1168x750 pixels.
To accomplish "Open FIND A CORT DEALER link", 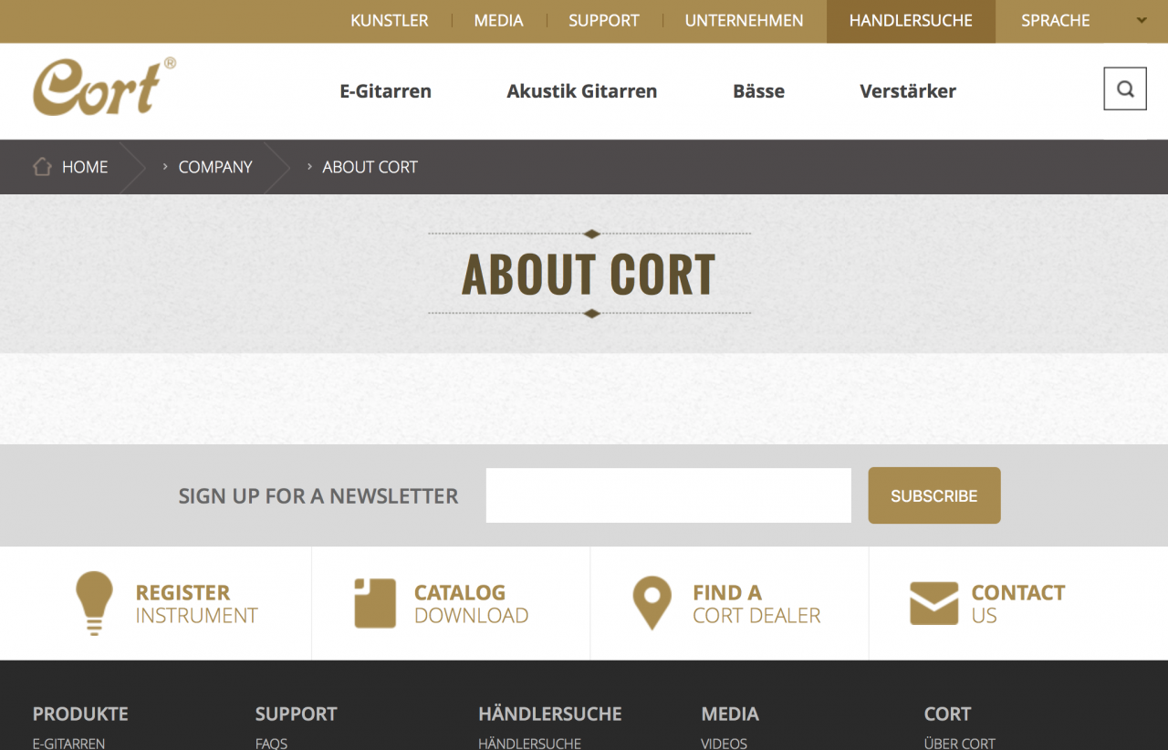I will tap(756, 604).
